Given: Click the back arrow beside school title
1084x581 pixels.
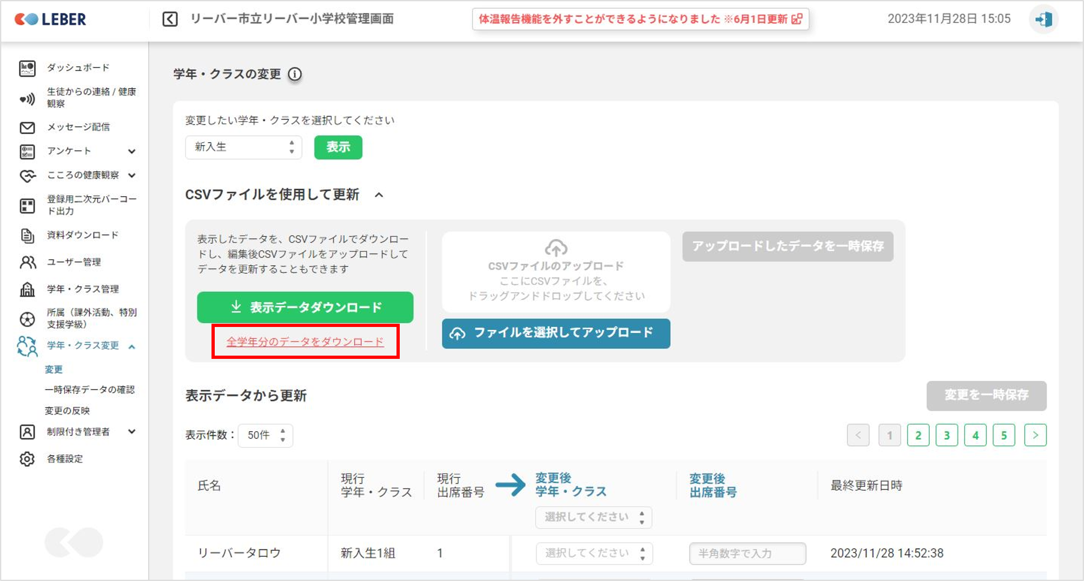Looking at the screenshot, I should [170, 19].
